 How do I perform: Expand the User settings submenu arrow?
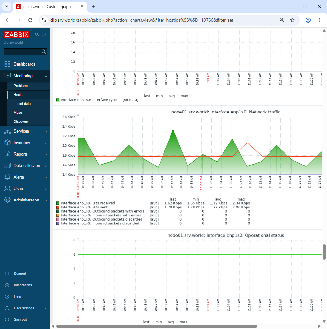click(46, 308)
